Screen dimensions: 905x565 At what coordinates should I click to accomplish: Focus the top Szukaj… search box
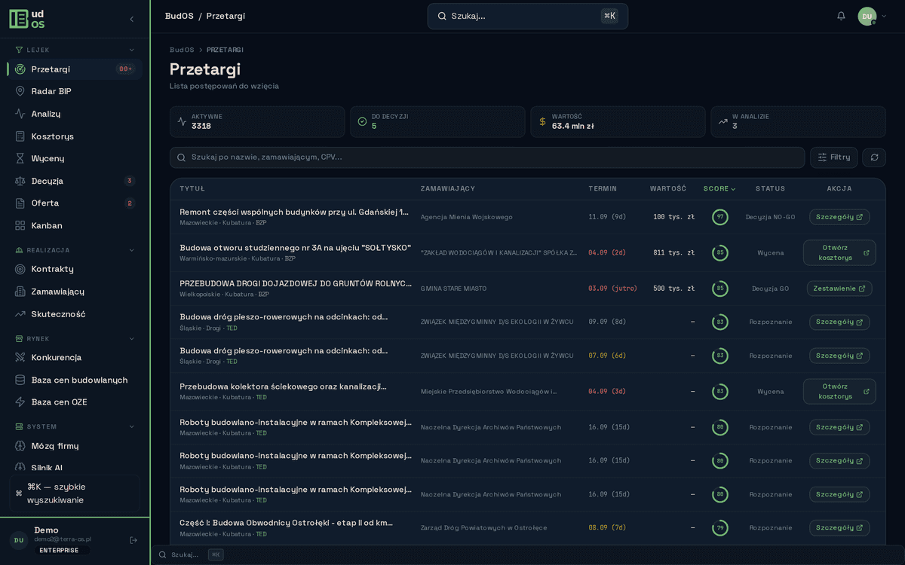[x=528, y=16]
